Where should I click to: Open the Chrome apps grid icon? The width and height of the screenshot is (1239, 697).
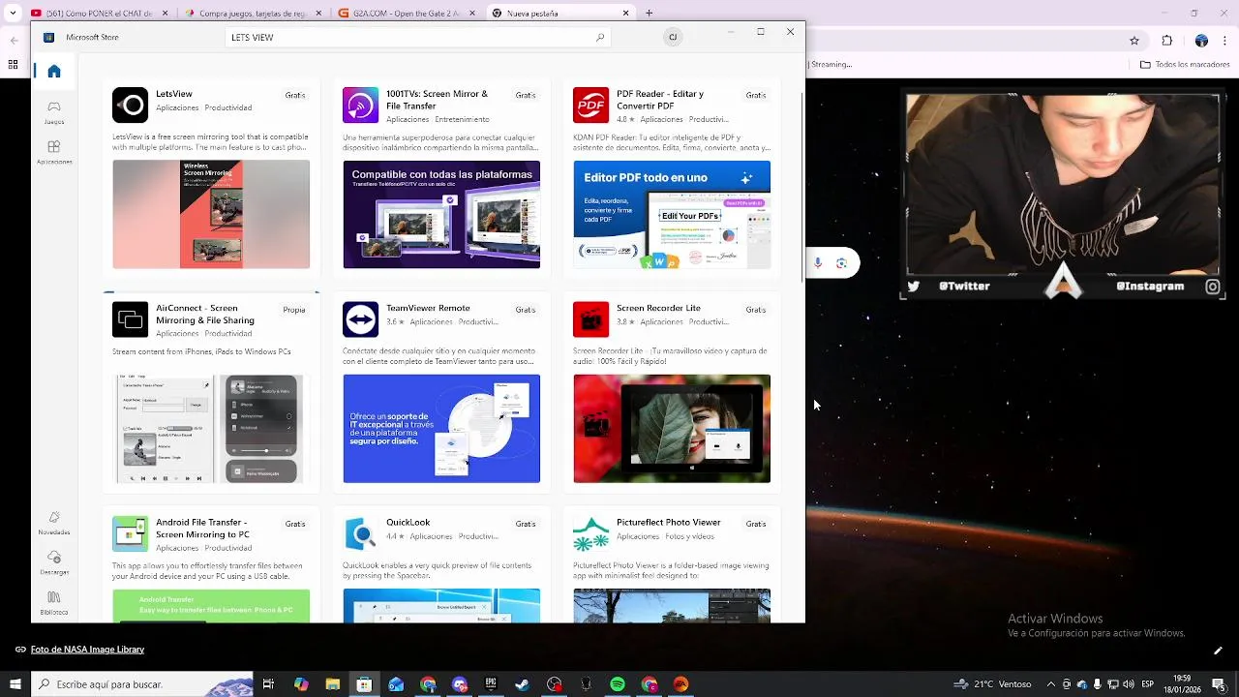point(13,65)
